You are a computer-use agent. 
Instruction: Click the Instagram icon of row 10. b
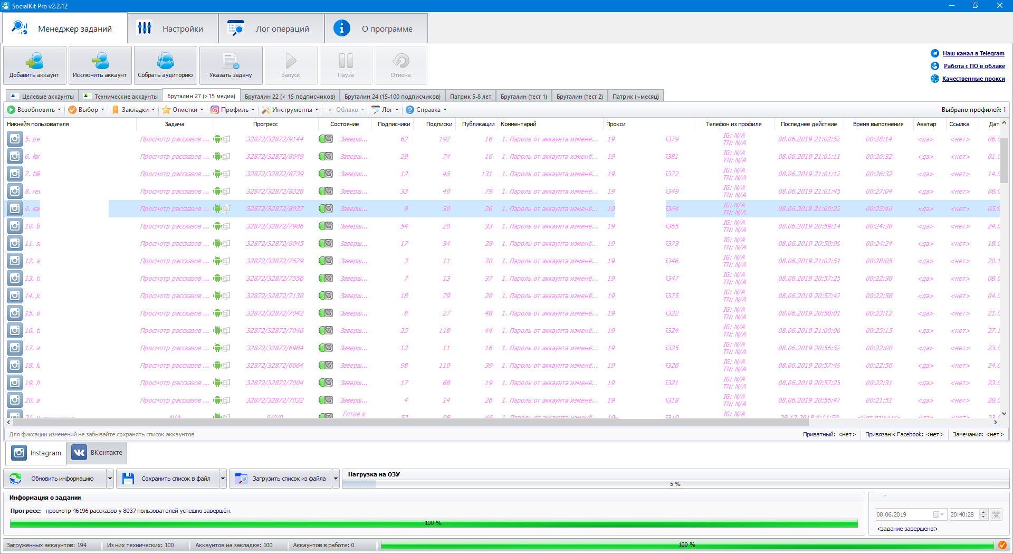(15, 226)
